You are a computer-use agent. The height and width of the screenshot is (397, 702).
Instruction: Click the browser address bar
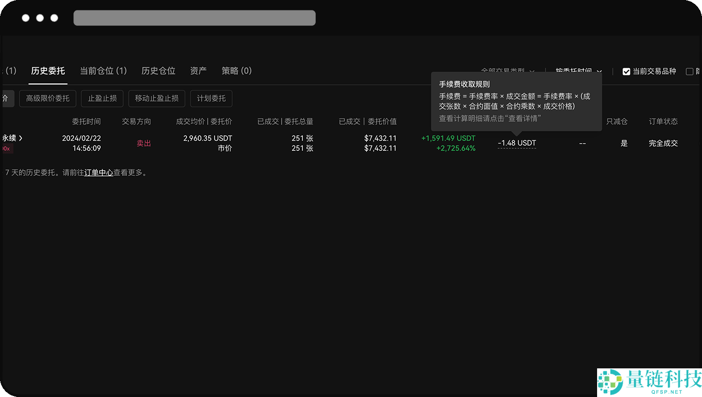[194, 18]
